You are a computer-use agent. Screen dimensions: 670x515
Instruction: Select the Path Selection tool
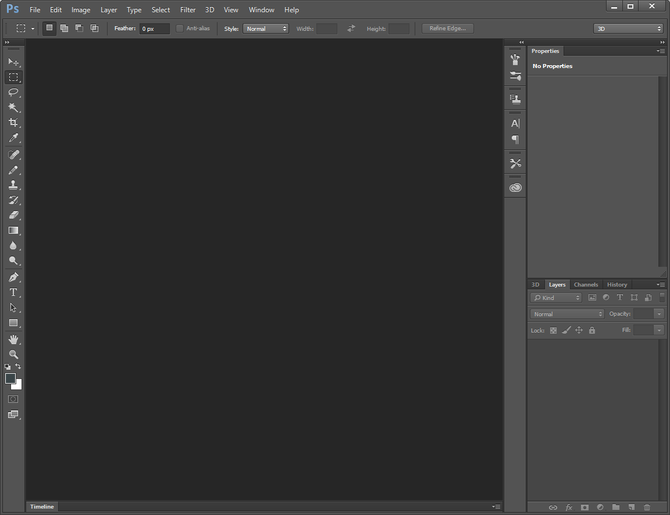coord(13,307)
